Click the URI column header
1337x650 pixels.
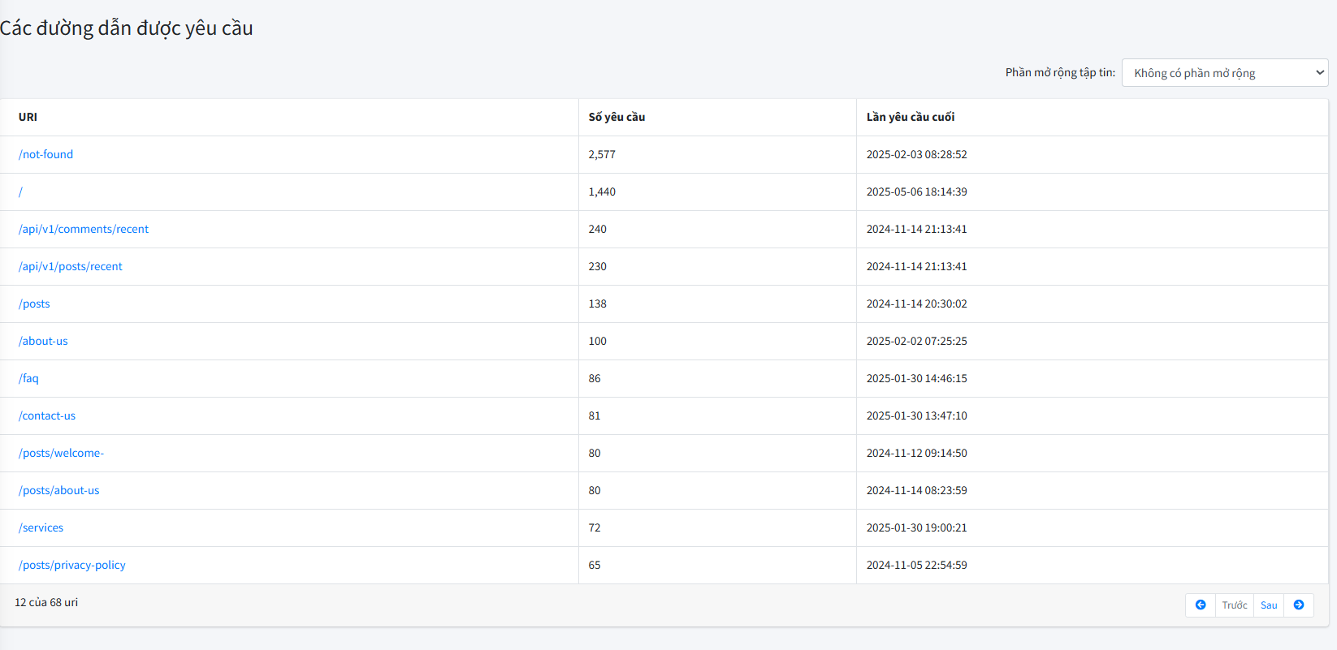point(28,117)
